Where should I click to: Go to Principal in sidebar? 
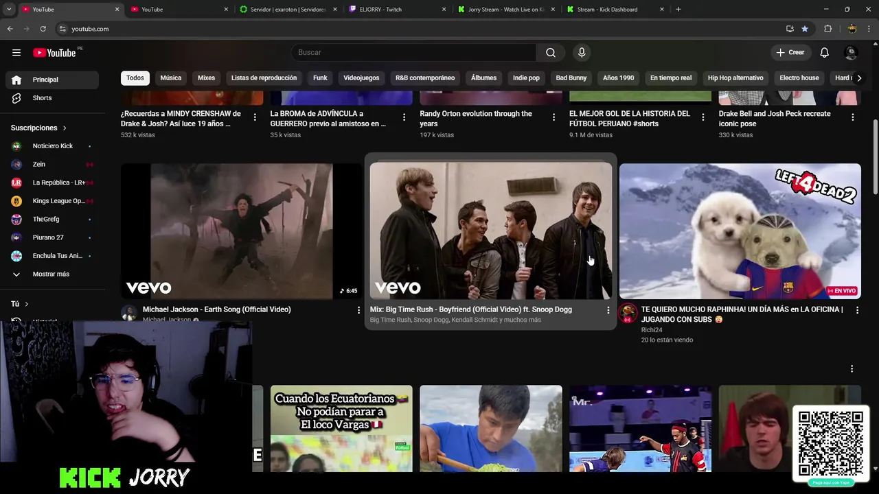[52, 80]
